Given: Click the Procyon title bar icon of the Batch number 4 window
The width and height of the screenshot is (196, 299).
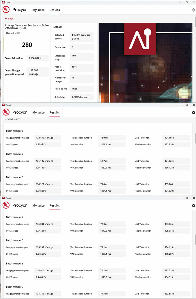Looking at the screenshot, I should pyautogui.click(x=3, y=198).
